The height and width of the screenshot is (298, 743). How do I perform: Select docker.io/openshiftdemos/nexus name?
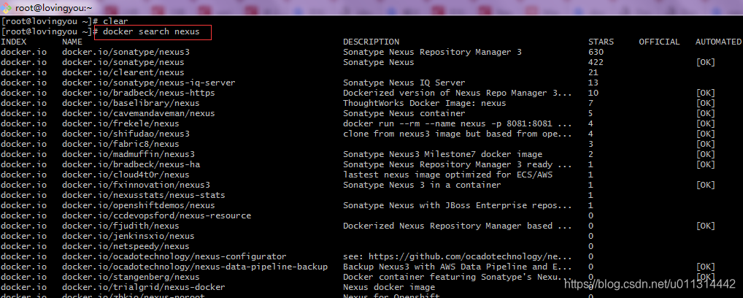click(139, 205)
